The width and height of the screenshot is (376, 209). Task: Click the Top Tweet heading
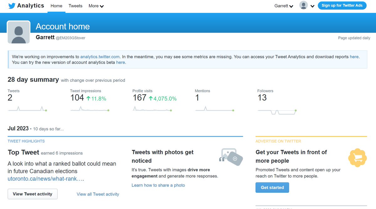[23, 152]
